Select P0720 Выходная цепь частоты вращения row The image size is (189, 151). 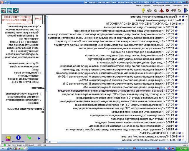(x=114, y=45)
